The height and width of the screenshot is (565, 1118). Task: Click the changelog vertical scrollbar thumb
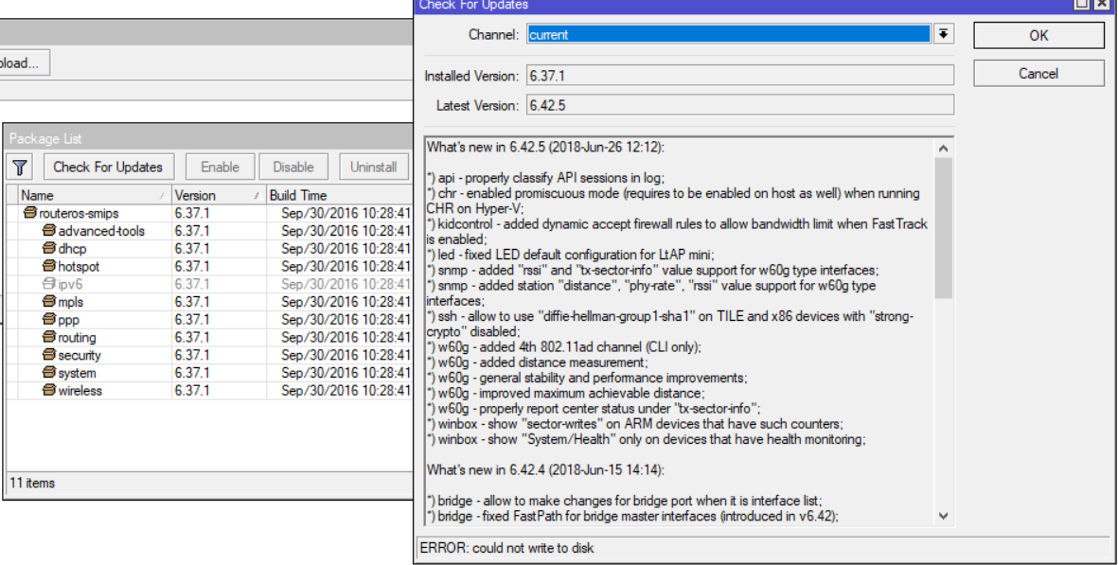tap(943, 228)
